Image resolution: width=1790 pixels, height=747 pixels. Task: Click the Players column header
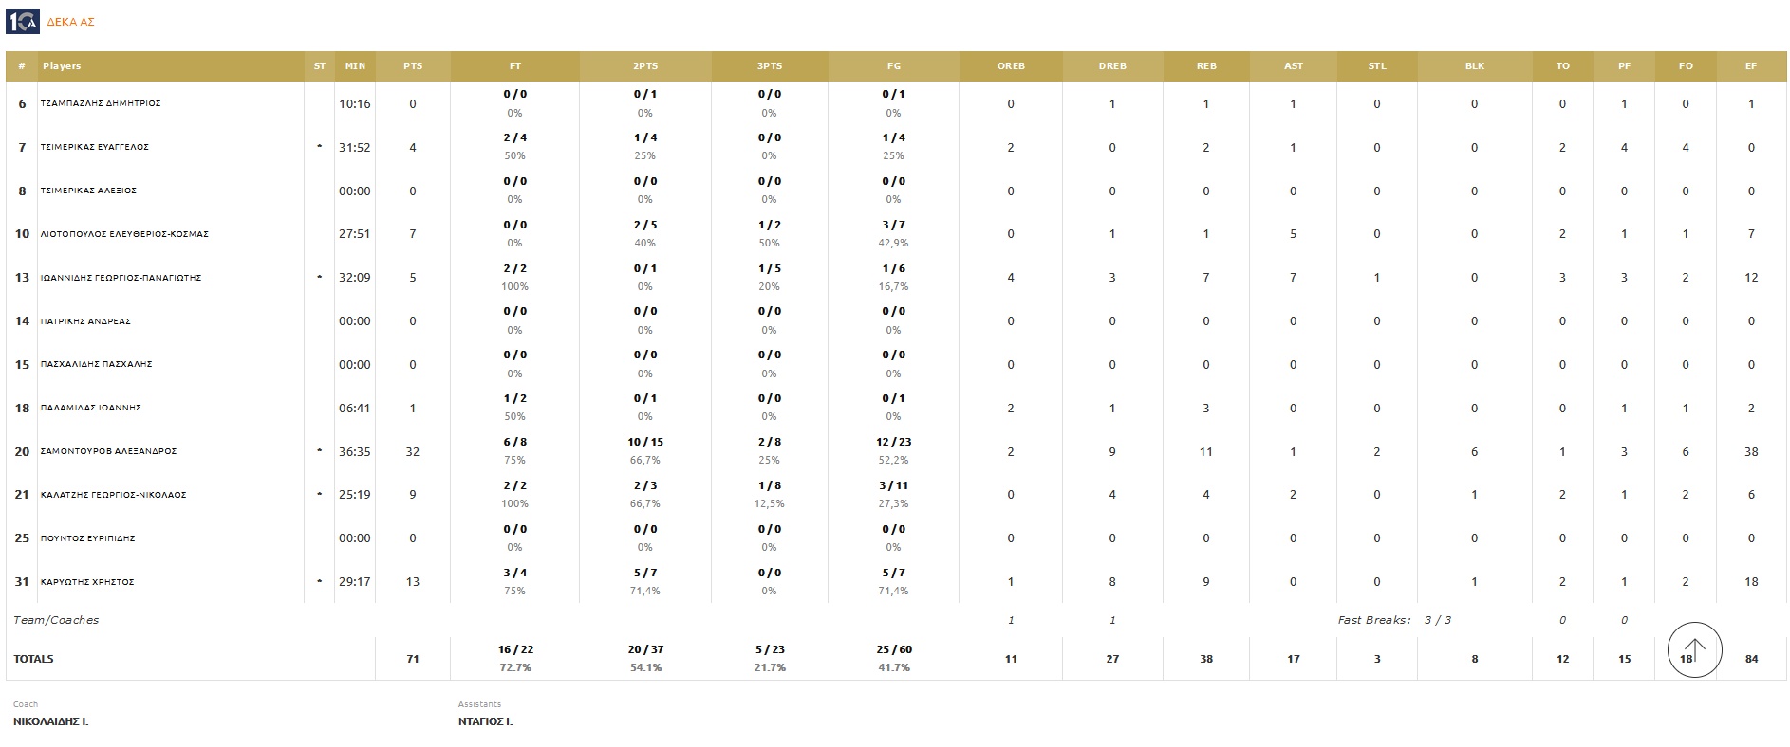coord(62,66)
